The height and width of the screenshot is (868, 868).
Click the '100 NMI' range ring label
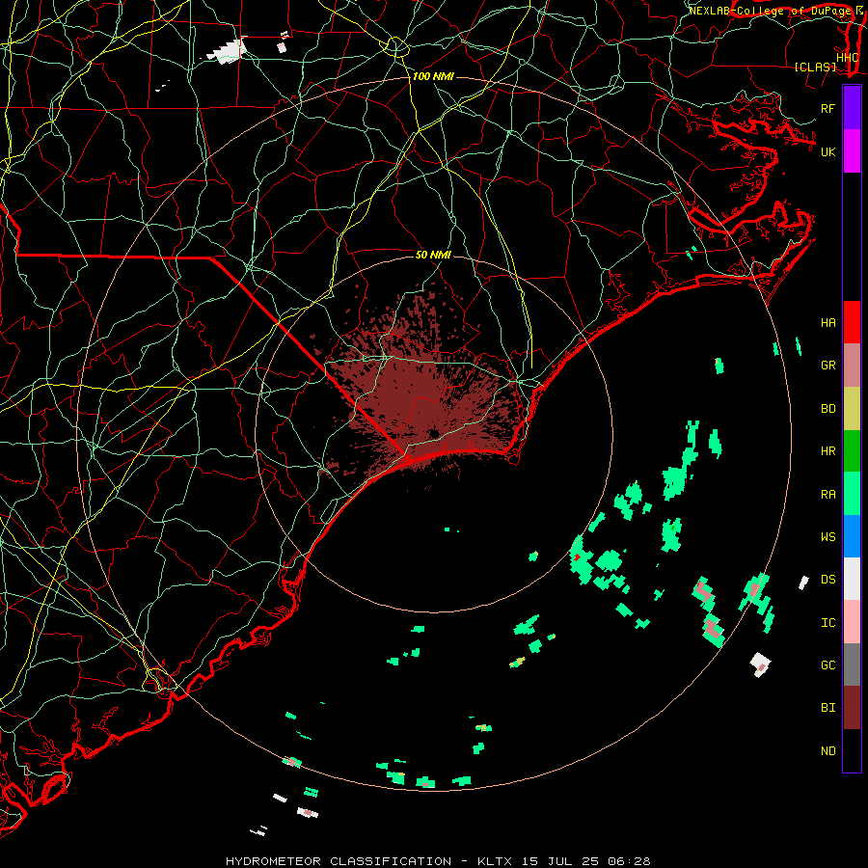click(433, 76)
